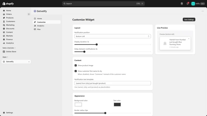
Task: Click the Home house icon in app navigation
Action: click(35, 19)
